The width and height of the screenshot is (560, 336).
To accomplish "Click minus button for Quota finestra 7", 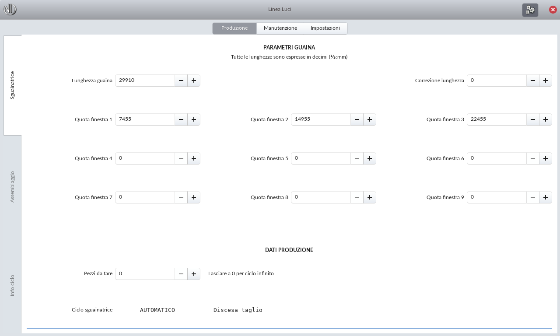I will [x=181, y=197].
